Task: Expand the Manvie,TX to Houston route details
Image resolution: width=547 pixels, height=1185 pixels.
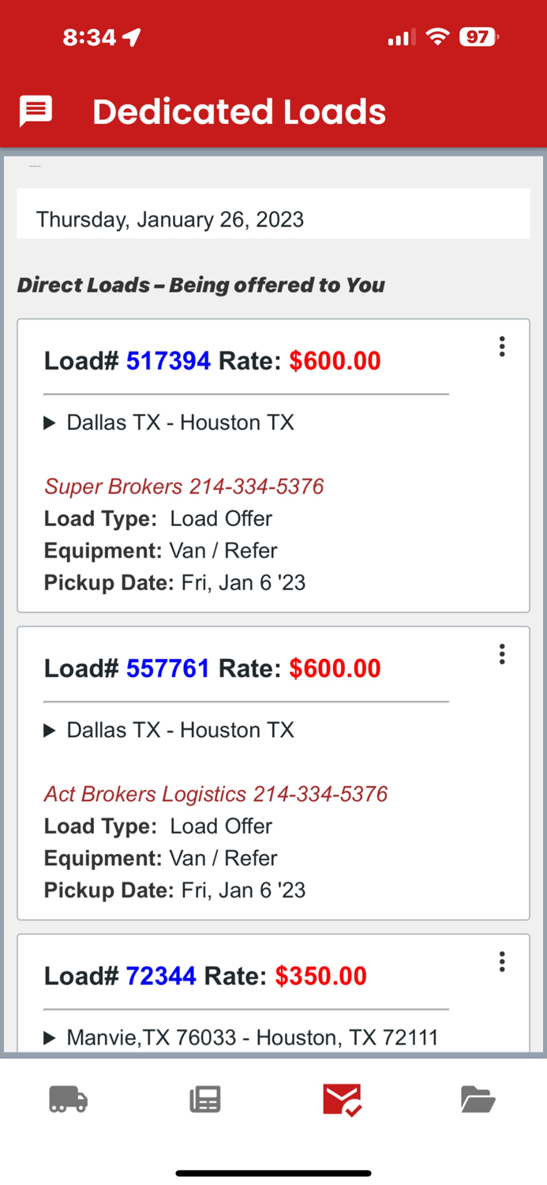Action: point(50,1037)
